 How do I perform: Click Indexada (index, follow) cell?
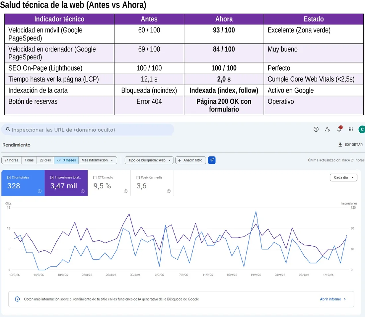click(224, 90)
